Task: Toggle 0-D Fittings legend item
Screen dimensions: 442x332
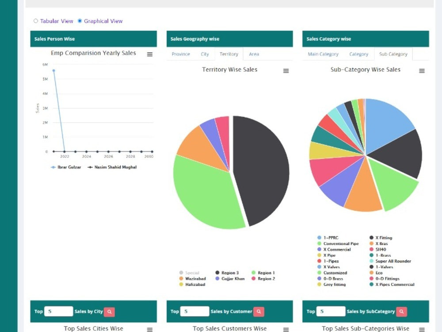Action: (385, 278)
